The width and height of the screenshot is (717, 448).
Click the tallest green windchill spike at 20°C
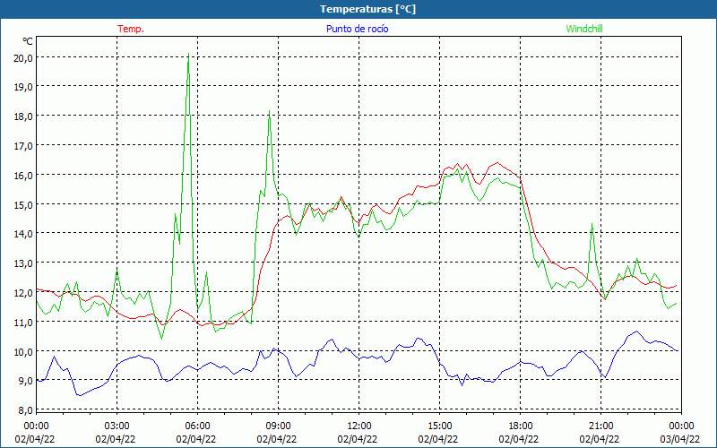188,55
